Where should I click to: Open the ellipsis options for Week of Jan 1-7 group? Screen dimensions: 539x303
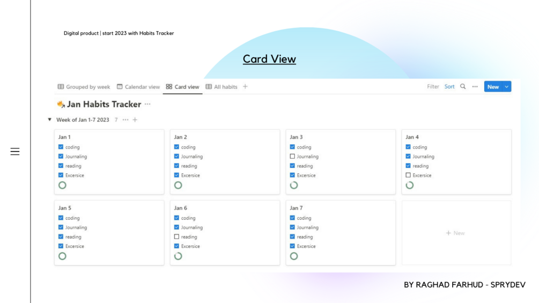(x=125, y=120)
